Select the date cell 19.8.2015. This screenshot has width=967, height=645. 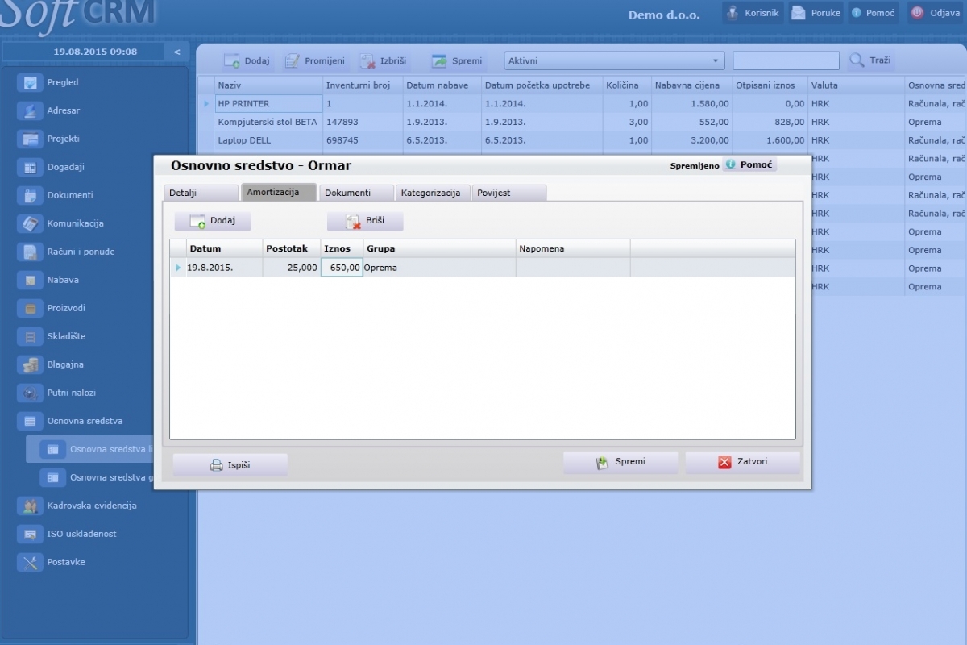tap(224, 268)
